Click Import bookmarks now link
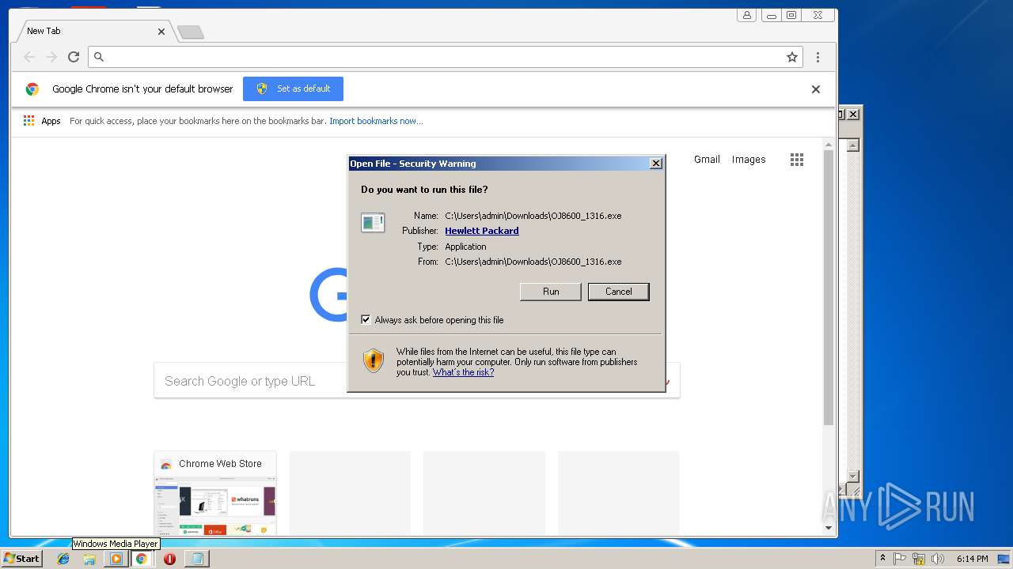1013x569 pixels. pyautogui.click(x=376, y=121)
